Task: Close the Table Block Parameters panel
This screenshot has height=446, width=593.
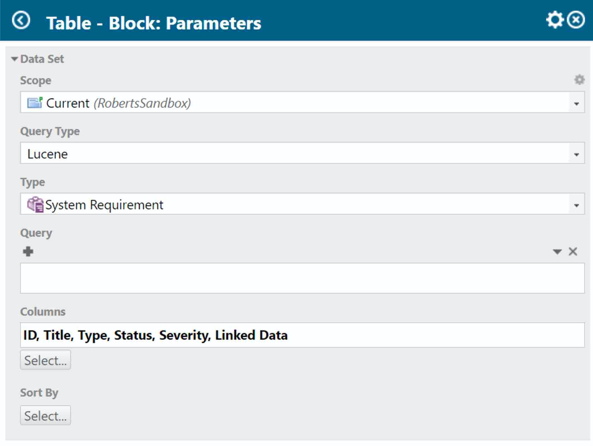Action: pos(576,20)
